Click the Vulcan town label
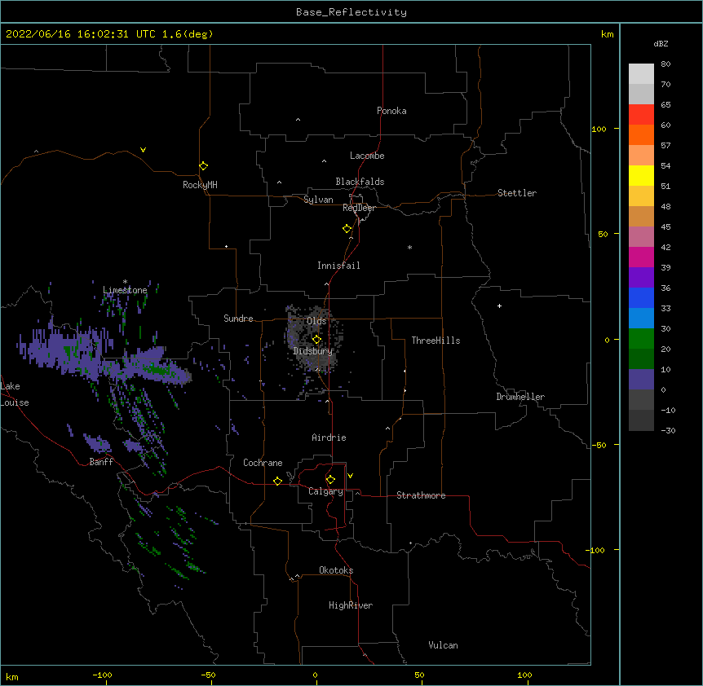Image resolution: width=703 pixels, height=686 pixels. pyautogui.click(x=443, y=645)
